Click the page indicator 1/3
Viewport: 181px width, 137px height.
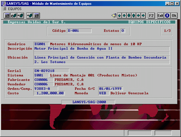pos(167,31)
